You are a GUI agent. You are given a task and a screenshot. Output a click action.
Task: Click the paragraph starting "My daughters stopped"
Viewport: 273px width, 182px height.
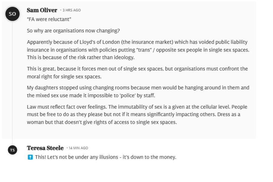pyautogui.click(x=138, y=91)
